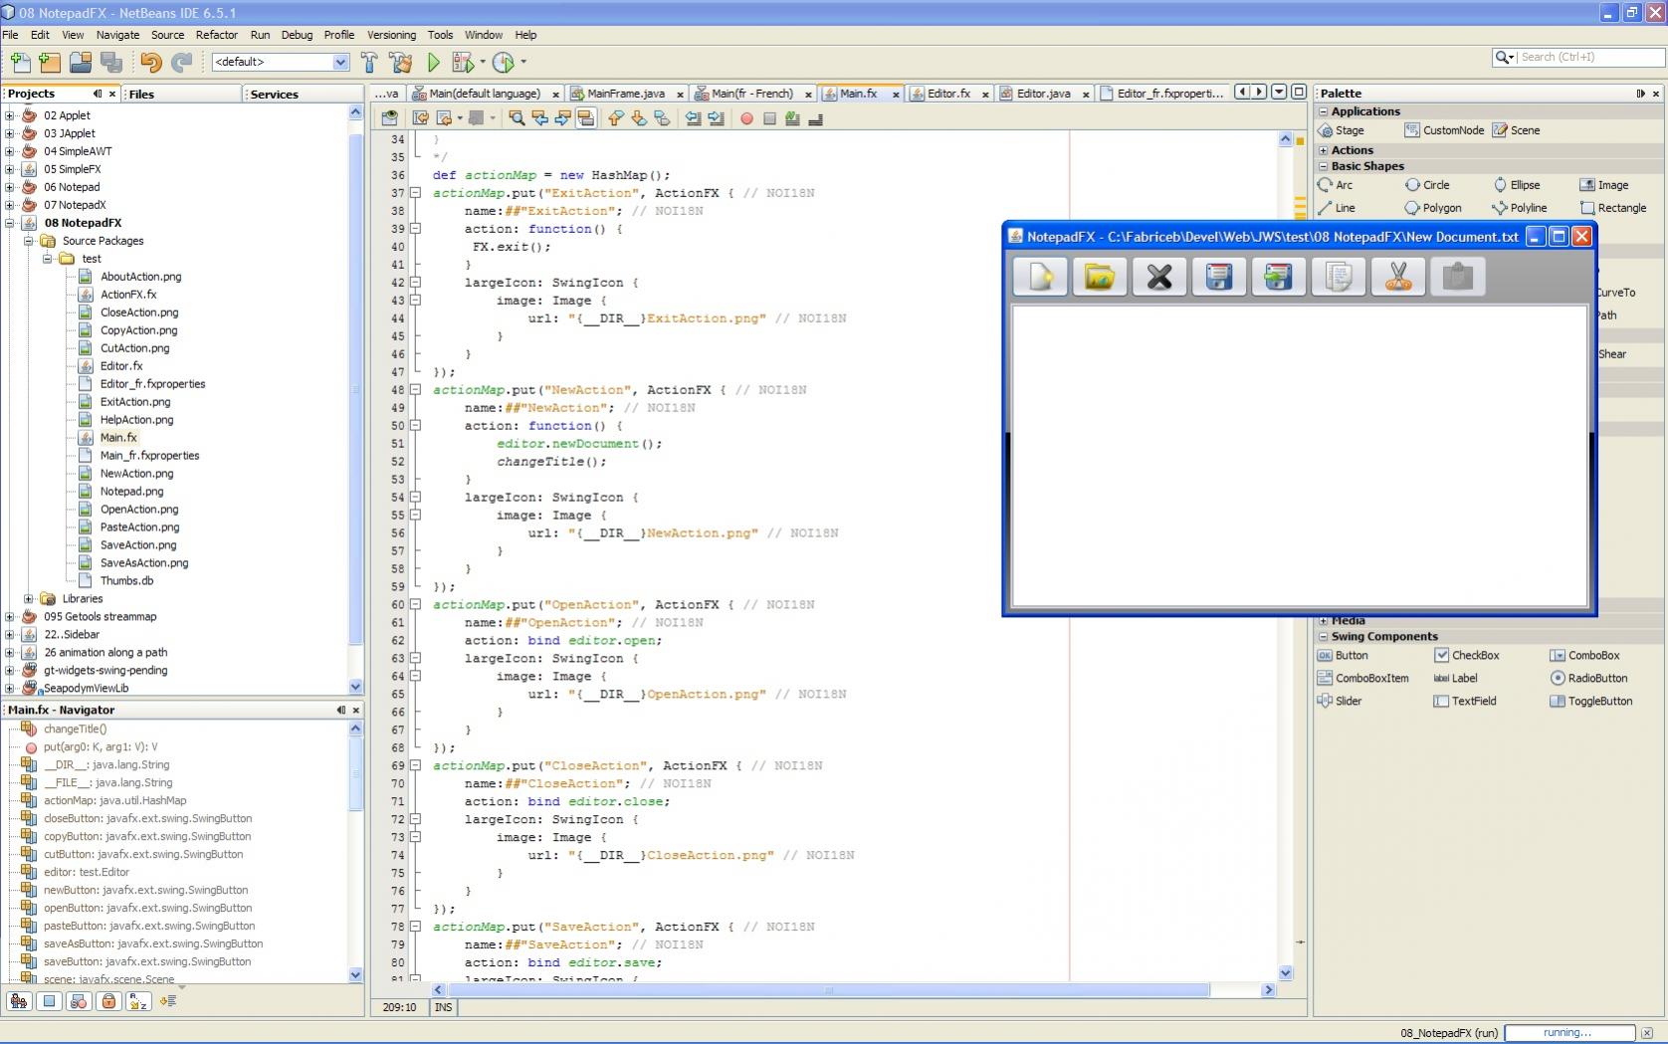1668x1044 pixels.
Task: Open the Source menu
Action: click(167, 35)
